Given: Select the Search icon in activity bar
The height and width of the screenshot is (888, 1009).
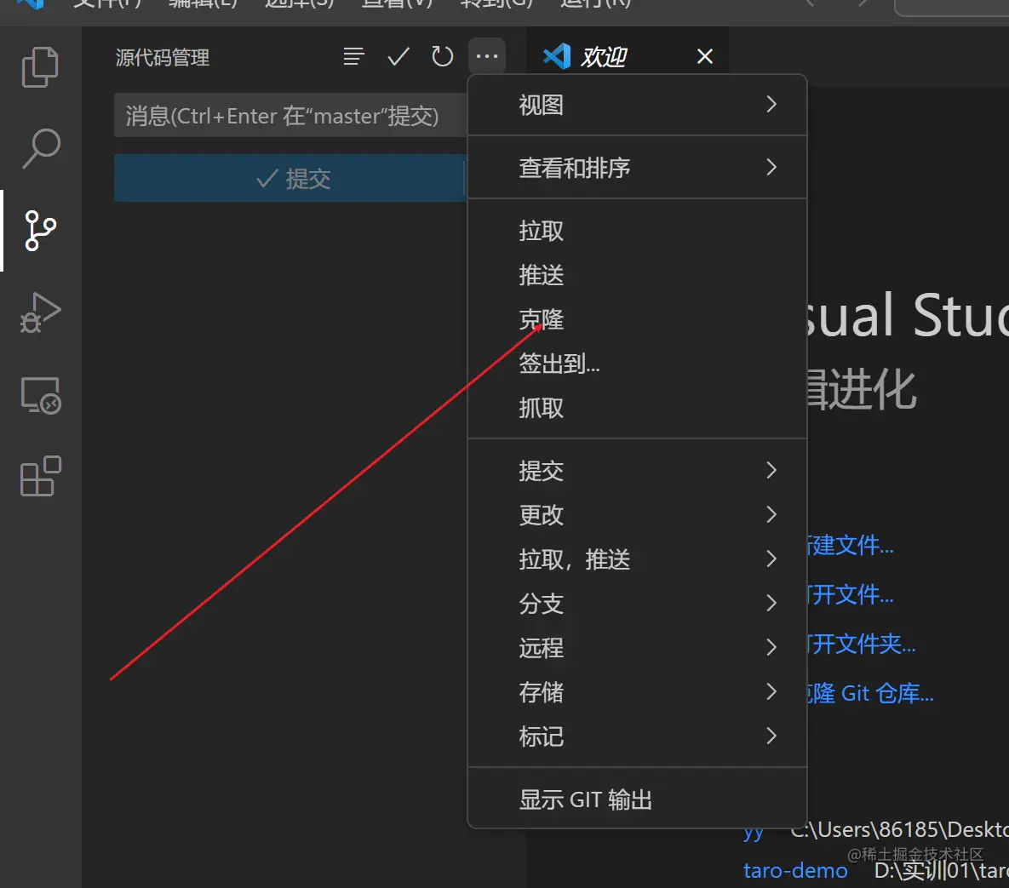Looking at the screenshot, I should click(39, 148).
